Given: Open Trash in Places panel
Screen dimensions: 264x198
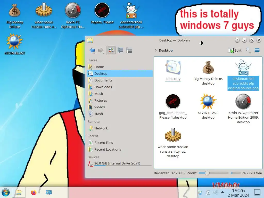Looking at the screenshot, I should pyautogui.click(x=120, y=114).
